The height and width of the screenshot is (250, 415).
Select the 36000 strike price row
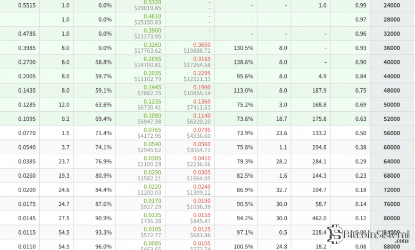(x=392, y=48)
